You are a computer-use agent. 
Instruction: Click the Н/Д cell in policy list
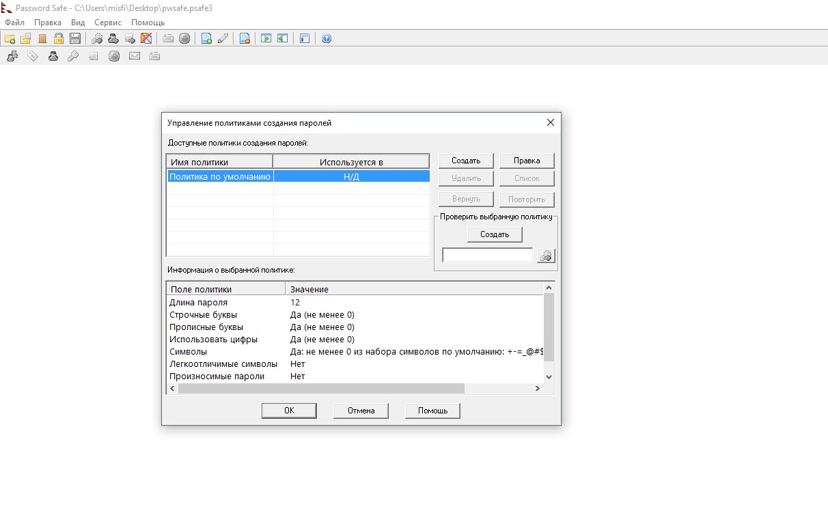[351, 176]
